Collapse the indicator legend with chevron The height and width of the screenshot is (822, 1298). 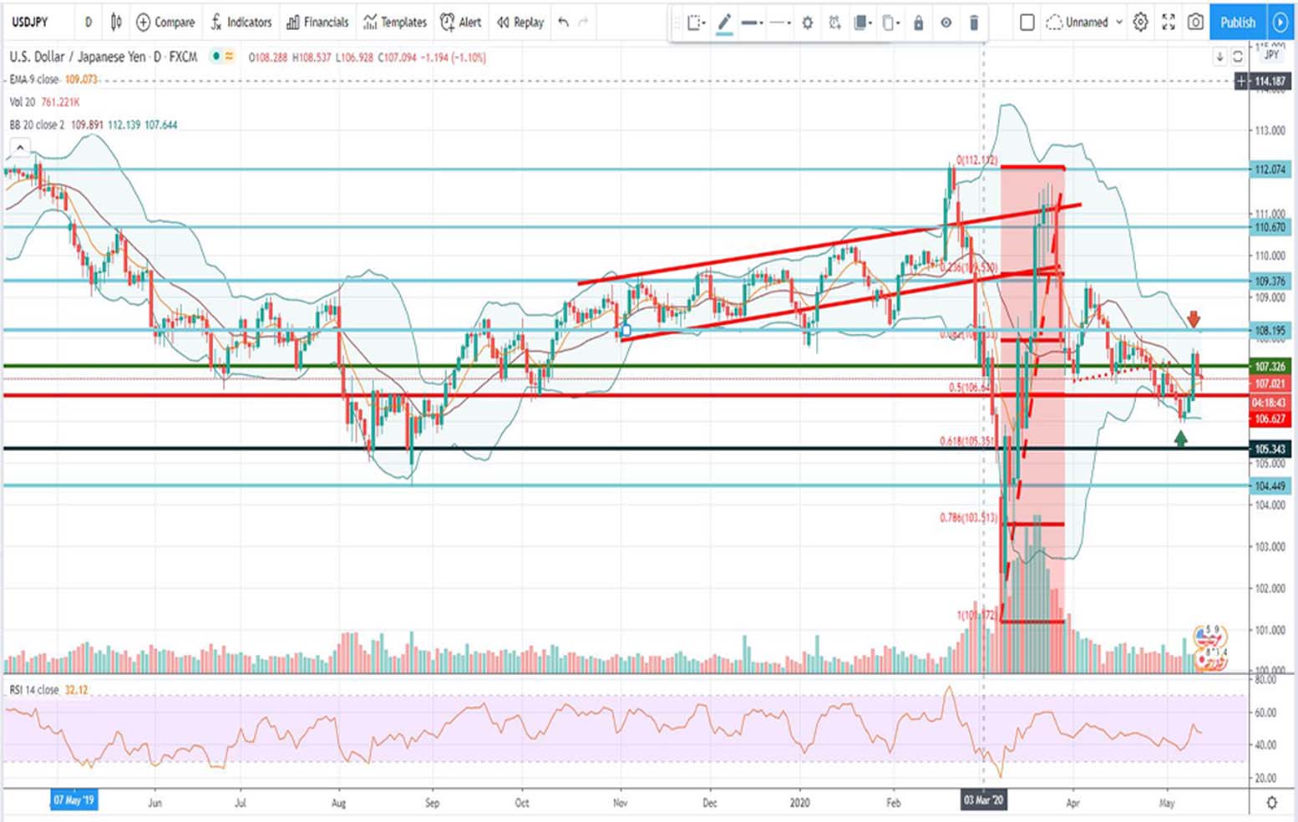tap(19, 148)
